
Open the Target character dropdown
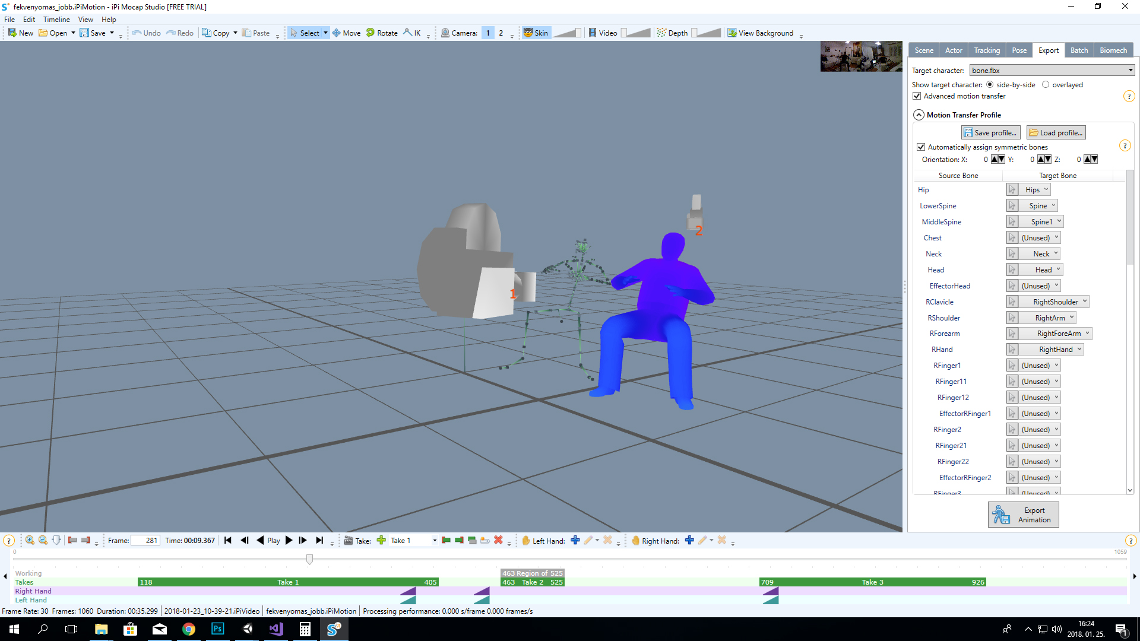click(1052, 71)
